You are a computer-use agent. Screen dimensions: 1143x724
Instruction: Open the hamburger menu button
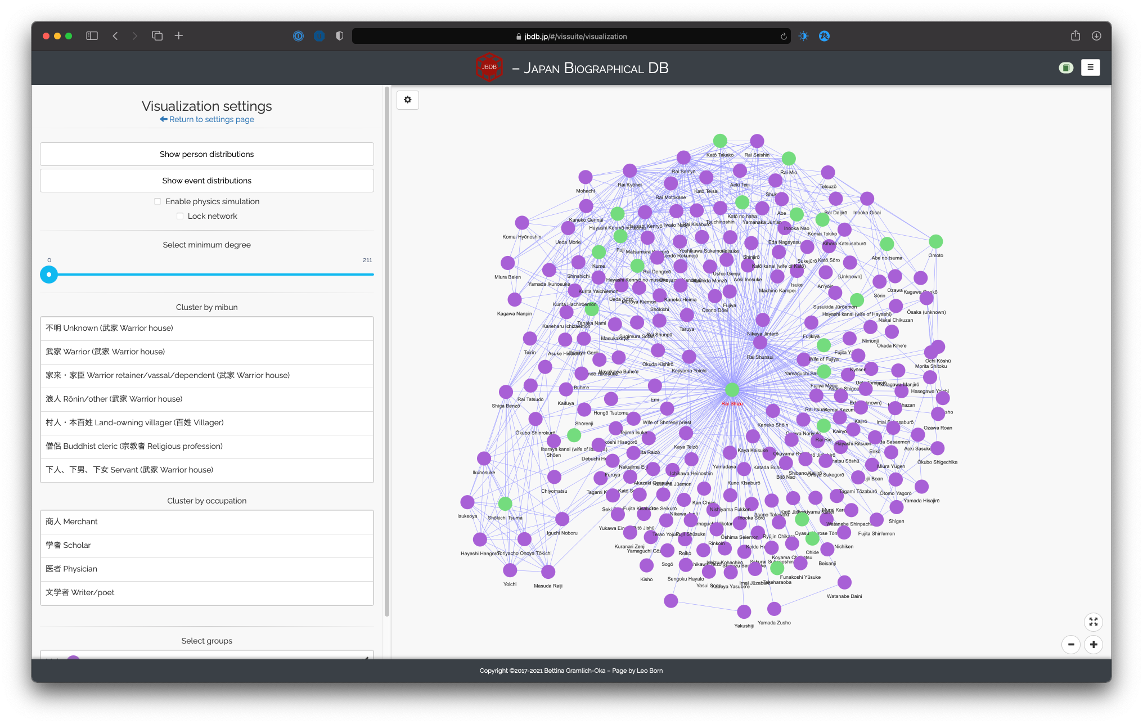tap(1090, 68)
